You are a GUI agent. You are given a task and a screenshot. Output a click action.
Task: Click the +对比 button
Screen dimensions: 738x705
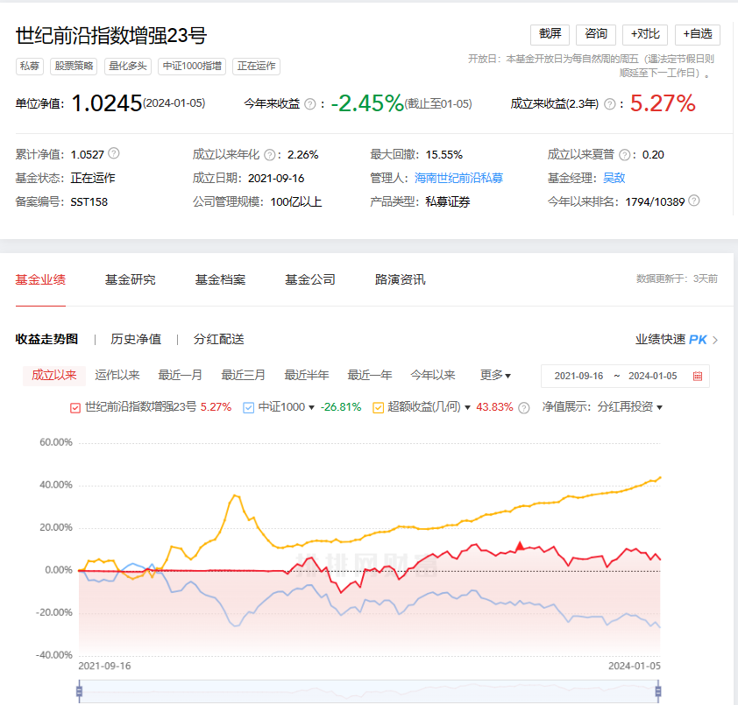pyautogui.click(x=645, y=34)
